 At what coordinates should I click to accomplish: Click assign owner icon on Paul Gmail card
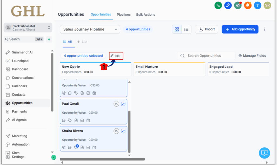[x=116, y=104]
